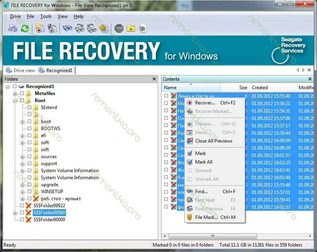
Task: Click red X icon of $$$Folder00000
Action: pyautogui.click(x=28, y=220)
